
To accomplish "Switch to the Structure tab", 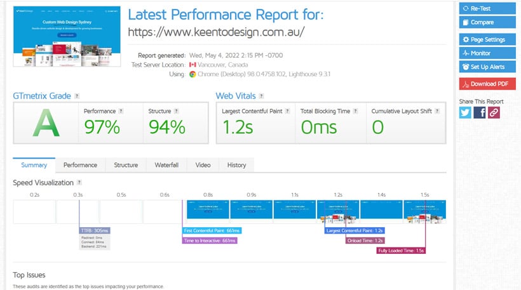I will click(x=126, y=165).
